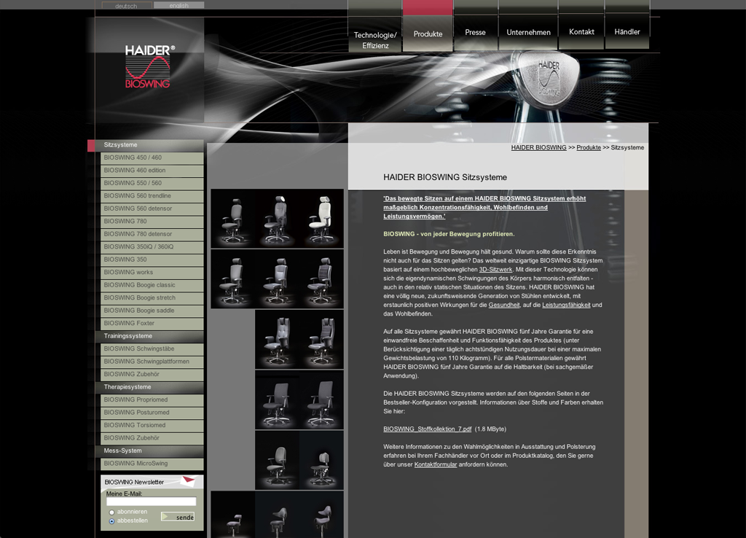The image size is (746, 538).
Task: Open third row two-chair thumbnail with quilted backrests
Action: click(299, 340)
